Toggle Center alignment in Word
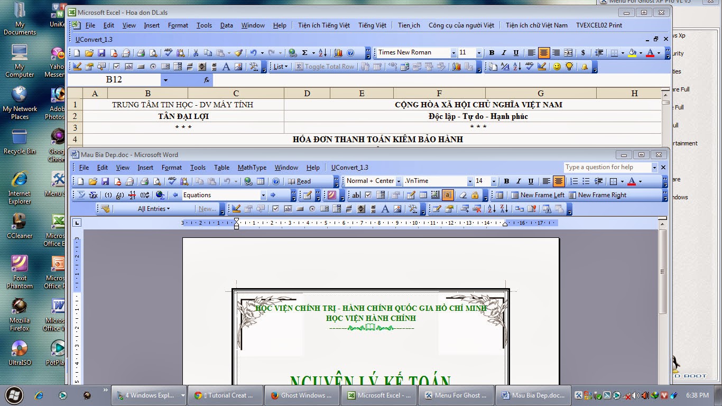This screenshot has height=406, width=722. pos(559,181)
